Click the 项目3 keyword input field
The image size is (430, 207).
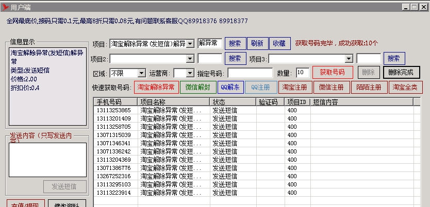point(369,59)
